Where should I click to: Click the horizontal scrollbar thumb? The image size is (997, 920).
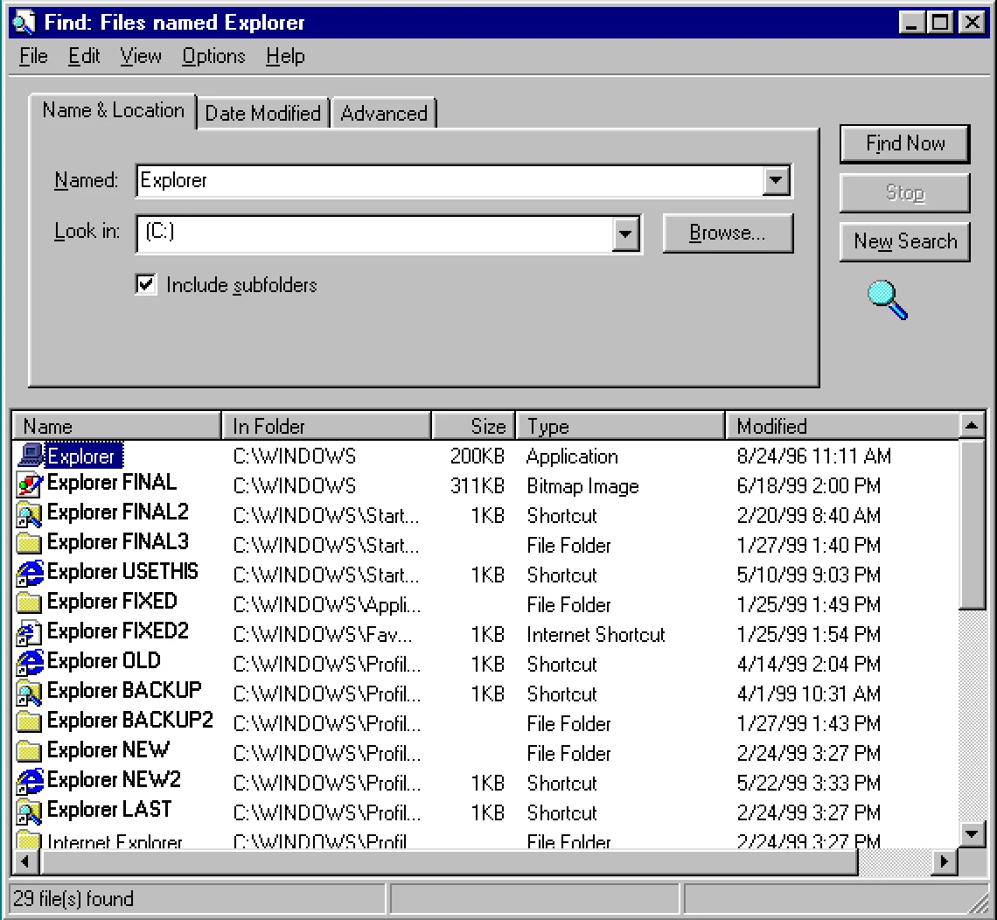[449, 861]
